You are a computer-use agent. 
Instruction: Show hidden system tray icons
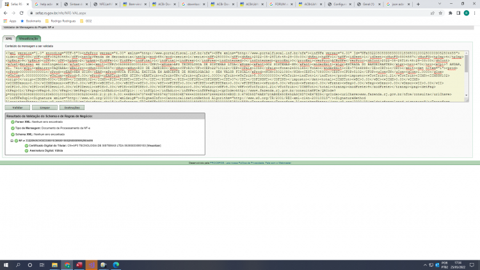425,265
